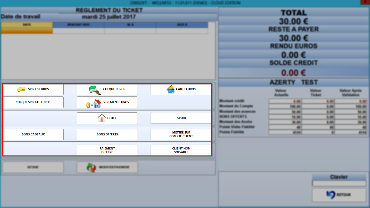Pay with Cheque Special Euros
This screenshot has width=370, height=208.
coord(33,102)
